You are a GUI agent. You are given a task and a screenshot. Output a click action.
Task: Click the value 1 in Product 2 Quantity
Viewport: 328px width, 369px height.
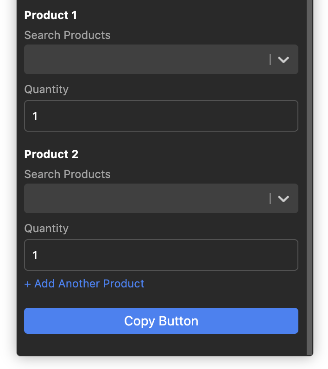(35, 255)
